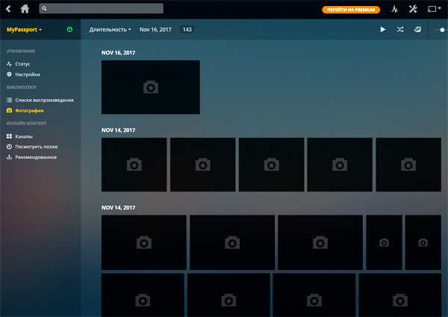Open Настройки in the sidebar

click(x=27, y=75)
